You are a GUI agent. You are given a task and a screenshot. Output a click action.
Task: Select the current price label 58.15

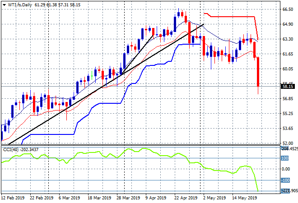click(x=288, y=87)
